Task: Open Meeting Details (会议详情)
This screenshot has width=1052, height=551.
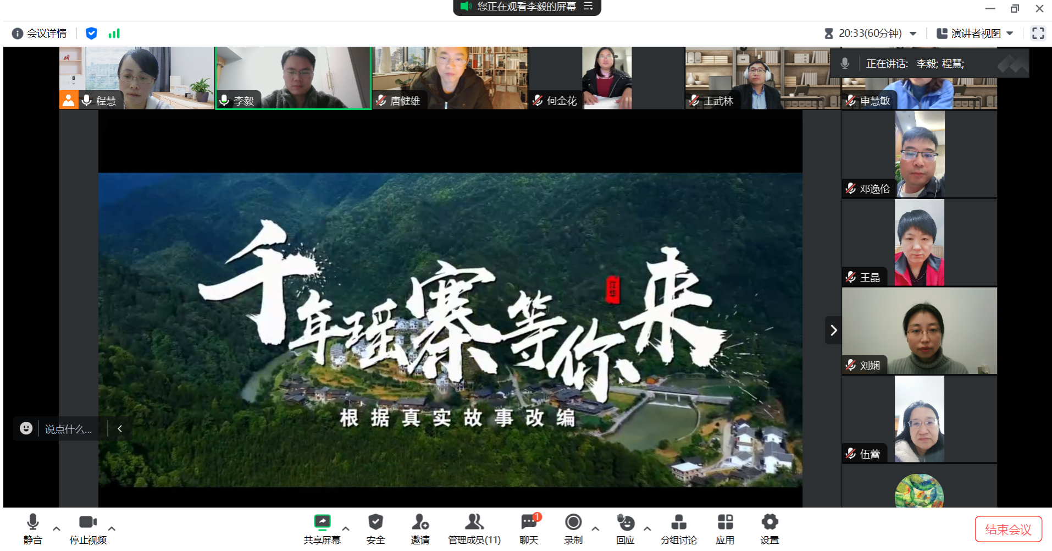Action: coord(40,34)
